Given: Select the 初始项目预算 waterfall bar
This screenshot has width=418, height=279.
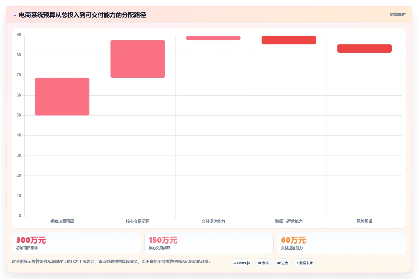Looking at the screenshot, I should [62, 97].
